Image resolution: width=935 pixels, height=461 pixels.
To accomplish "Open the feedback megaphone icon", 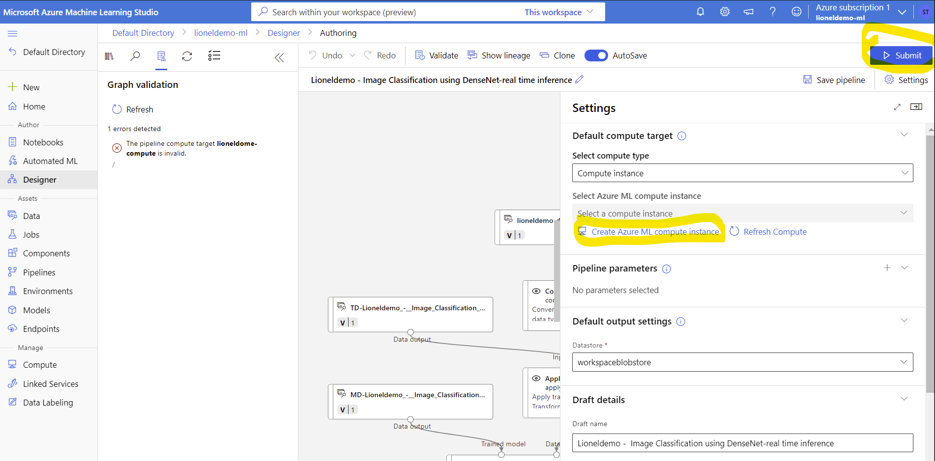I will (749, 12).
